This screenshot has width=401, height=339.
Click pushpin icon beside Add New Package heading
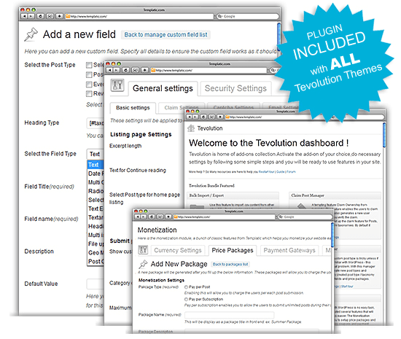[x=143, y=264]
